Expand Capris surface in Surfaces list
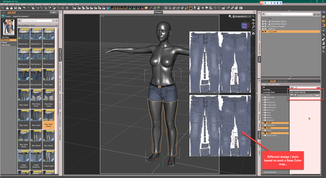 point(263,123)
